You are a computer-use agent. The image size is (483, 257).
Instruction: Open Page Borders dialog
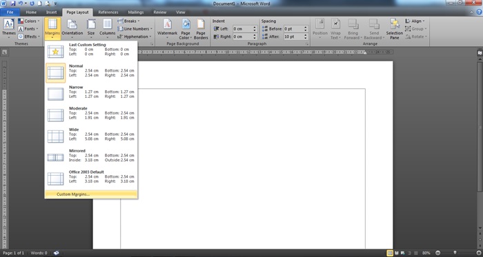[201, 28]
